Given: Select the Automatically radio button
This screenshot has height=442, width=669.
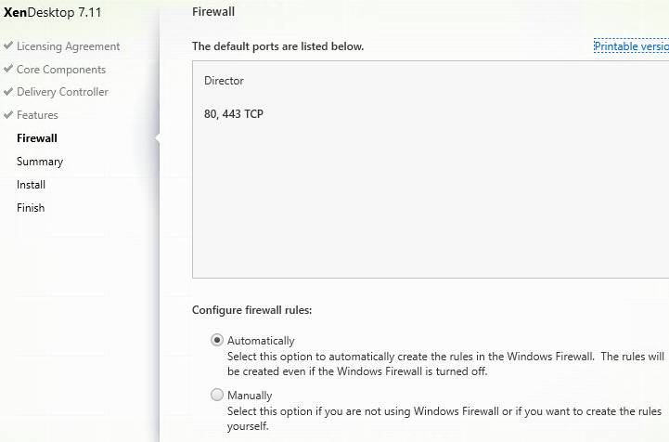Looking at the screenshot, I should point(217,340).
